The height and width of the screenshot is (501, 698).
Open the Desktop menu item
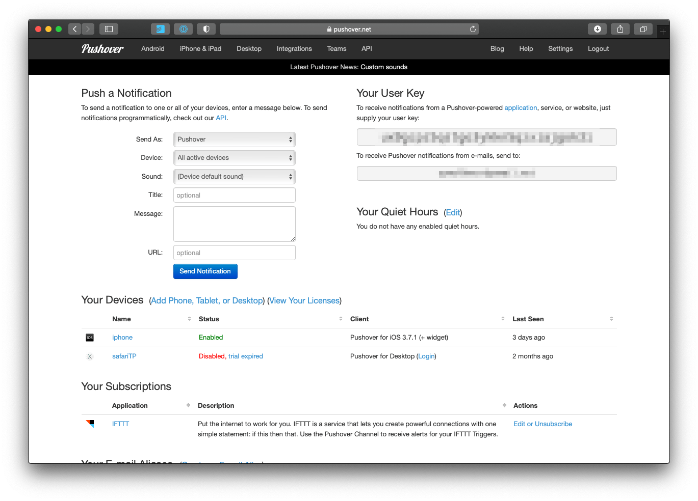point(249,49)
